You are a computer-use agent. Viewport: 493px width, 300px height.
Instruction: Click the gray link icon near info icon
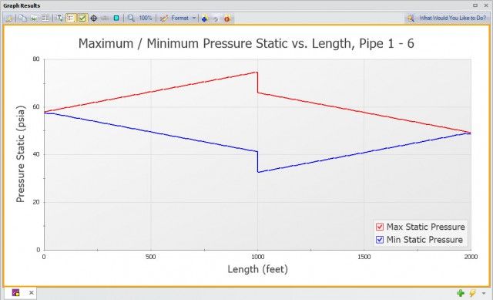216,19
